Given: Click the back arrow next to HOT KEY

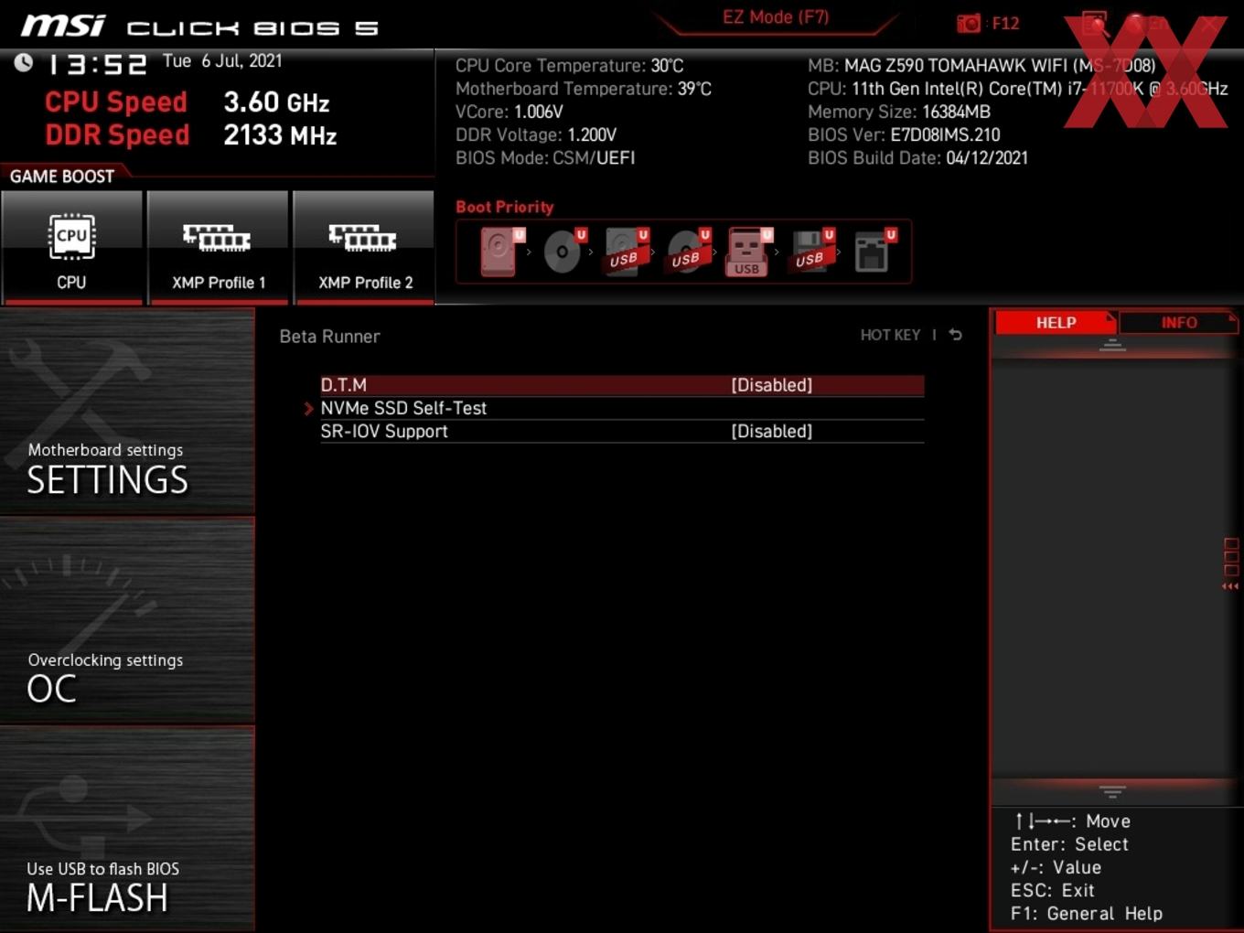Looking at the screenshot, I should [x=955, y=335].
